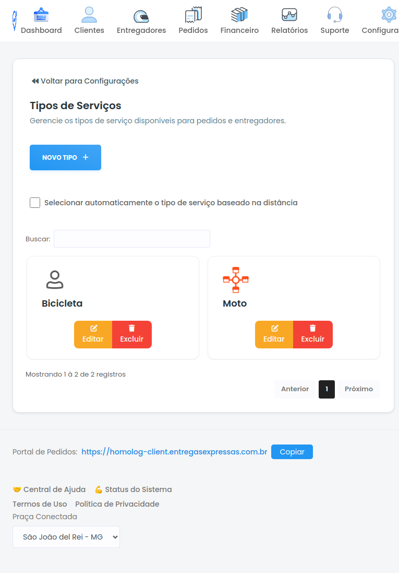Click the Bicicleta person icon
The width and height of the screenshot is (399, 573).
click(54, 280)
